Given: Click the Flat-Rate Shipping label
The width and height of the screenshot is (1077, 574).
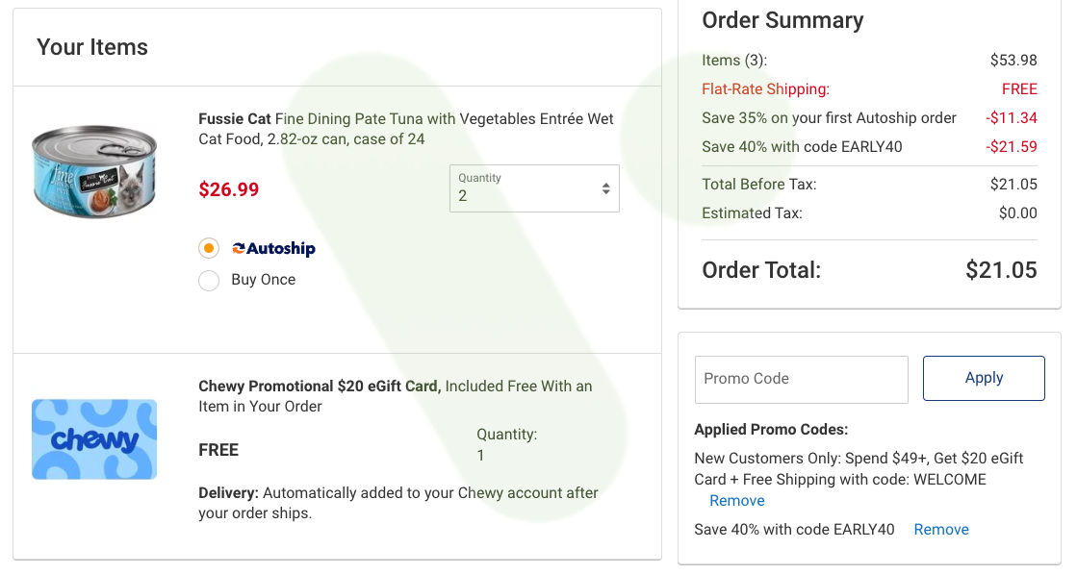Looking at the screenshot, I should coord(766,89).
